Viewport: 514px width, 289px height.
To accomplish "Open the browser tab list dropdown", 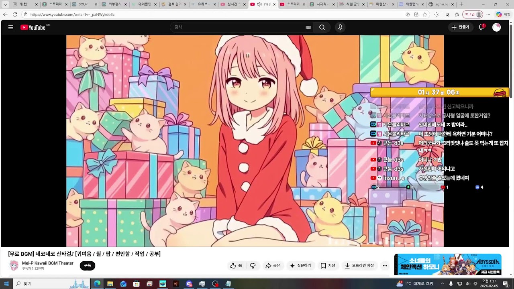I will coord(5,4).
